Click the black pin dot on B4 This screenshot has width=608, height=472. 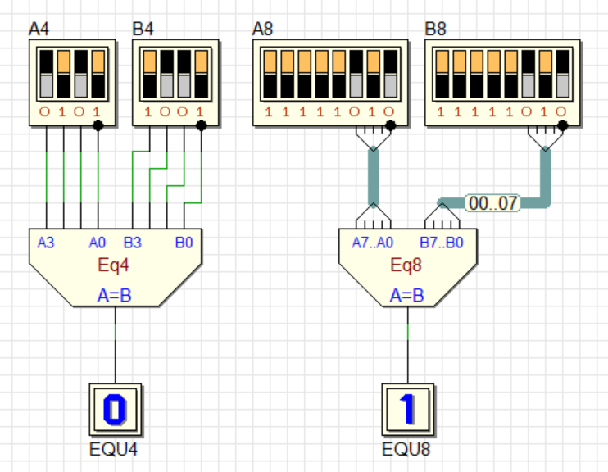[x=202, y=125]
